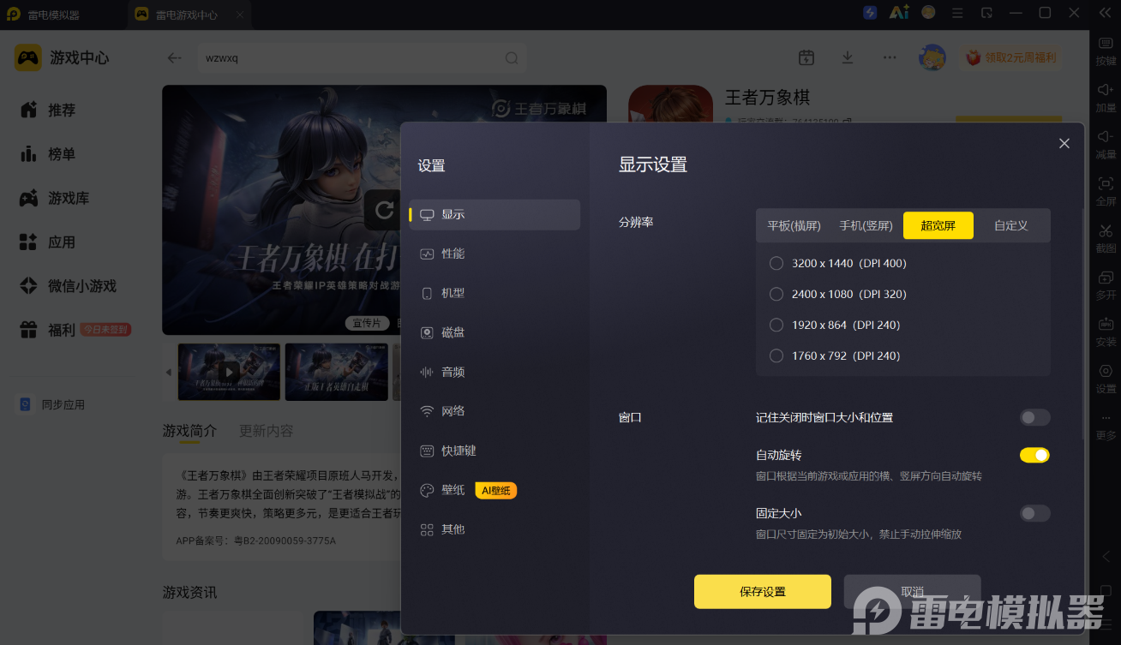Click the 保存设置 button
1121x645 pixels.
click(763, 592)
